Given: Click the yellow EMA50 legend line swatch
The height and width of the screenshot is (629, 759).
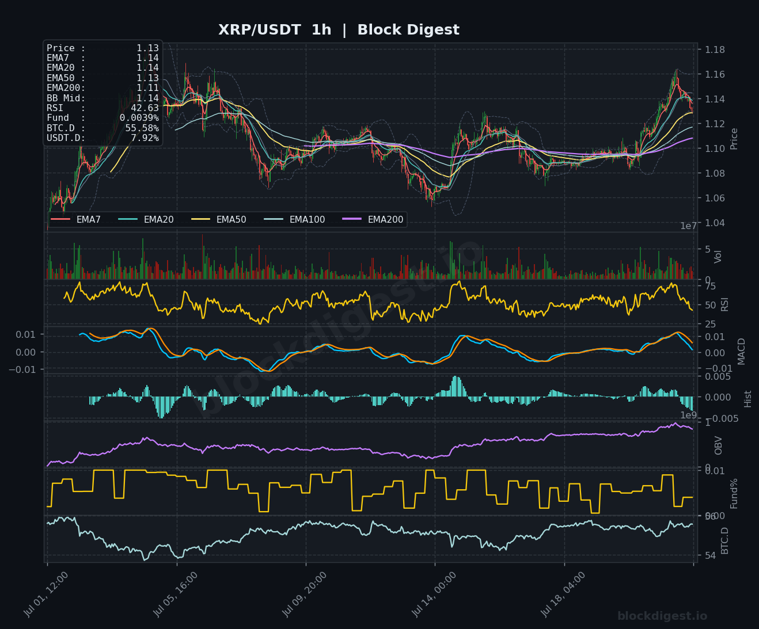Looking at the screenshot, I should coord(200,220).
